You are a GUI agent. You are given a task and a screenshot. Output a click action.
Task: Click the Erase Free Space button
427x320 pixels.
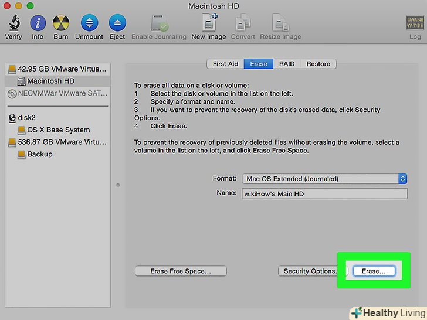pyautogui.click(x=181, y=271)
